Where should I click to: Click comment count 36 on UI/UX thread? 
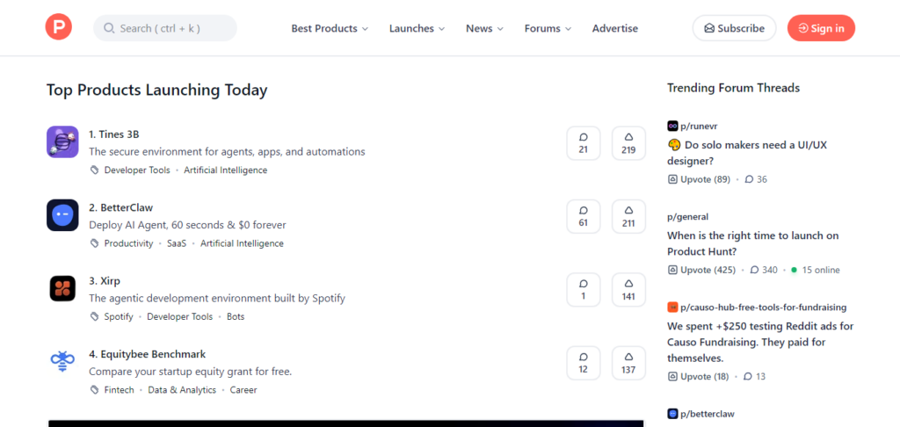click(x=756, y=179)
